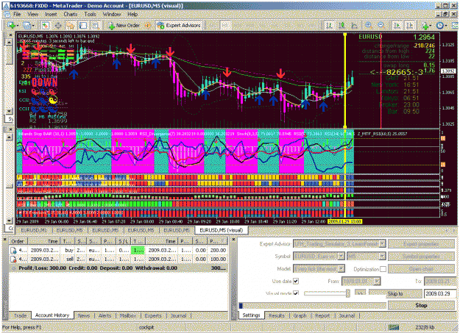Click the Zoom In magnifier icon
460x333 pixels.
coord(369,26)
